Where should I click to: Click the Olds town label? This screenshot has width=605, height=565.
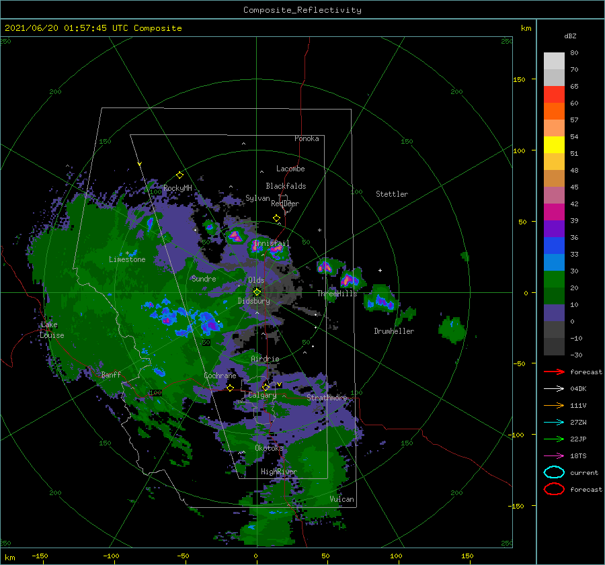click(256, 280)
